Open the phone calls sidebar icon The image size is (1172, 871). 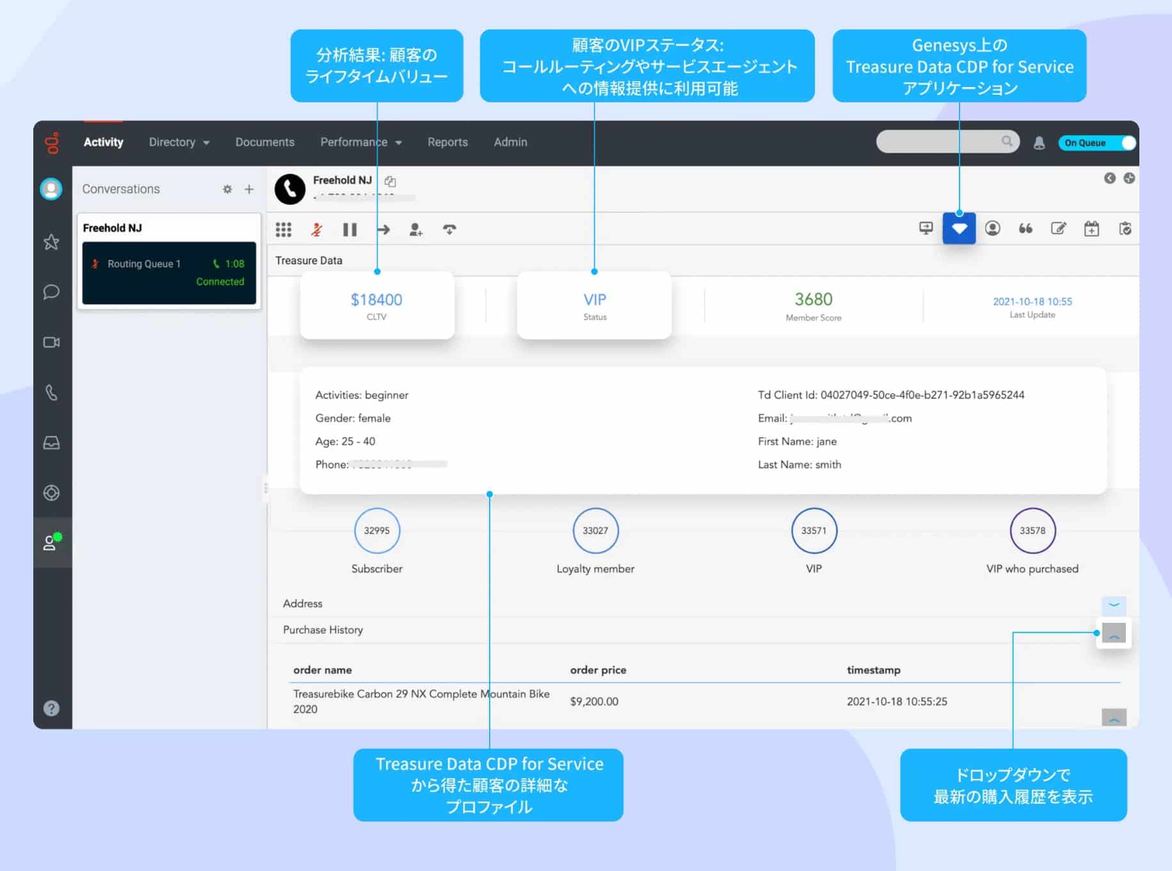51,392
